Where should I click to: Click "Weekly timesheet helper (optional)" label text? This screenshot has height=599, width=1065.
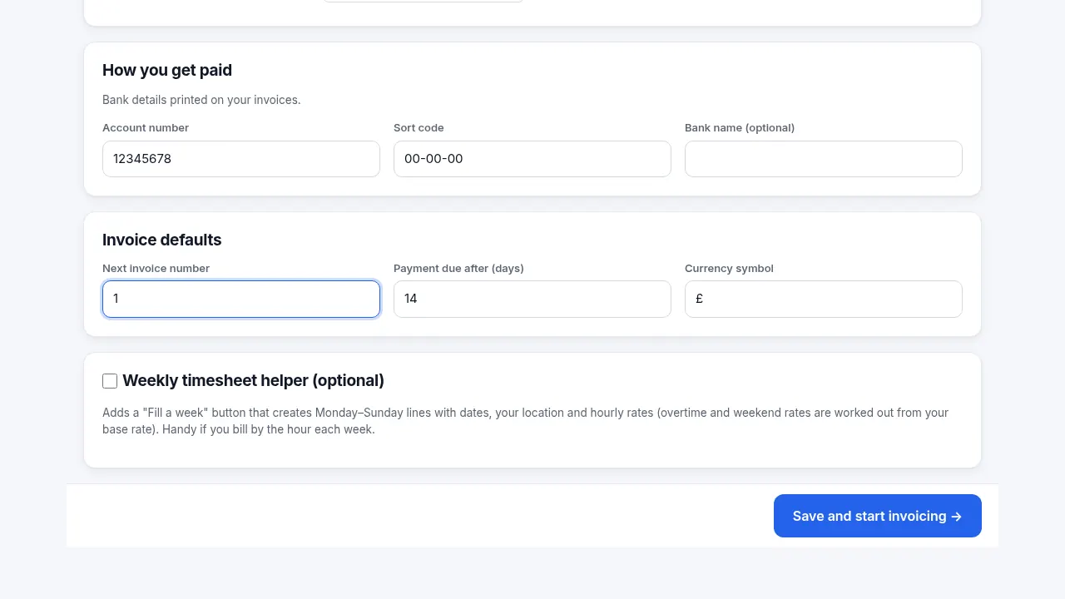click(x=254, y=380)
